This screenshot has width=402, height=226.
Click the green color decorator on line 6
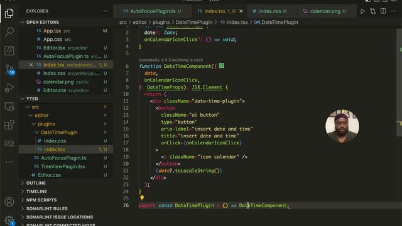point(222,66)
